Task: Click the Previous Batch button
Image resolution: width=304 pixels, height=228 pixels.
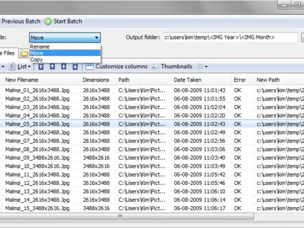Action: (x=20, y=21)
